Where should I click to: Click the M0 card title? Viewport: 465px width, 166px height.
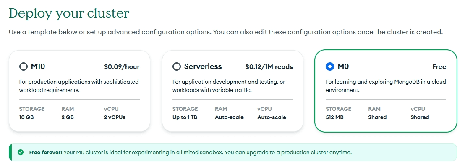343,66
